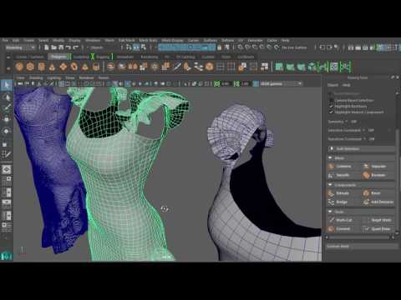
Task: Create a polygon pyramid from the shelf
Action: (x=85, y=67)
